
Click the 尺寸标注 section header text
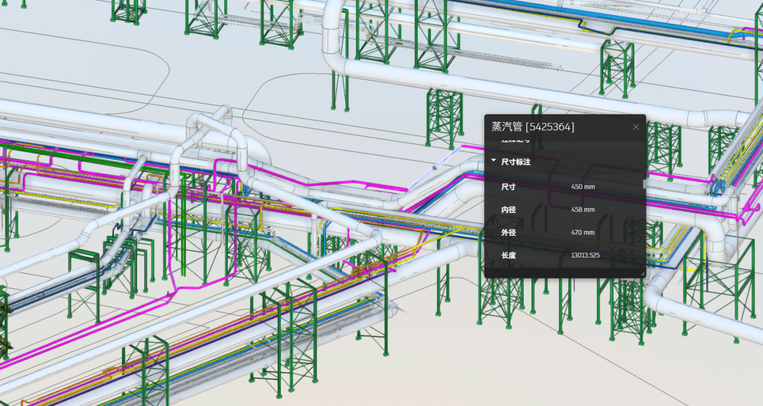(516, 162)
